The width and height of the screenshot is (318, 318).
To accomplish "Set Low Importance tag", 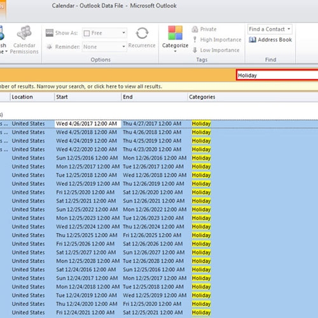I will [x=216, y=50].
